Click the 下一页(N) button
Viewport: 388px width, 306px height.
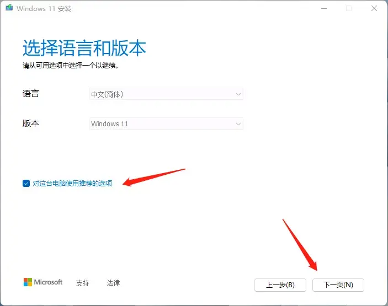click(x=338, y=285)
